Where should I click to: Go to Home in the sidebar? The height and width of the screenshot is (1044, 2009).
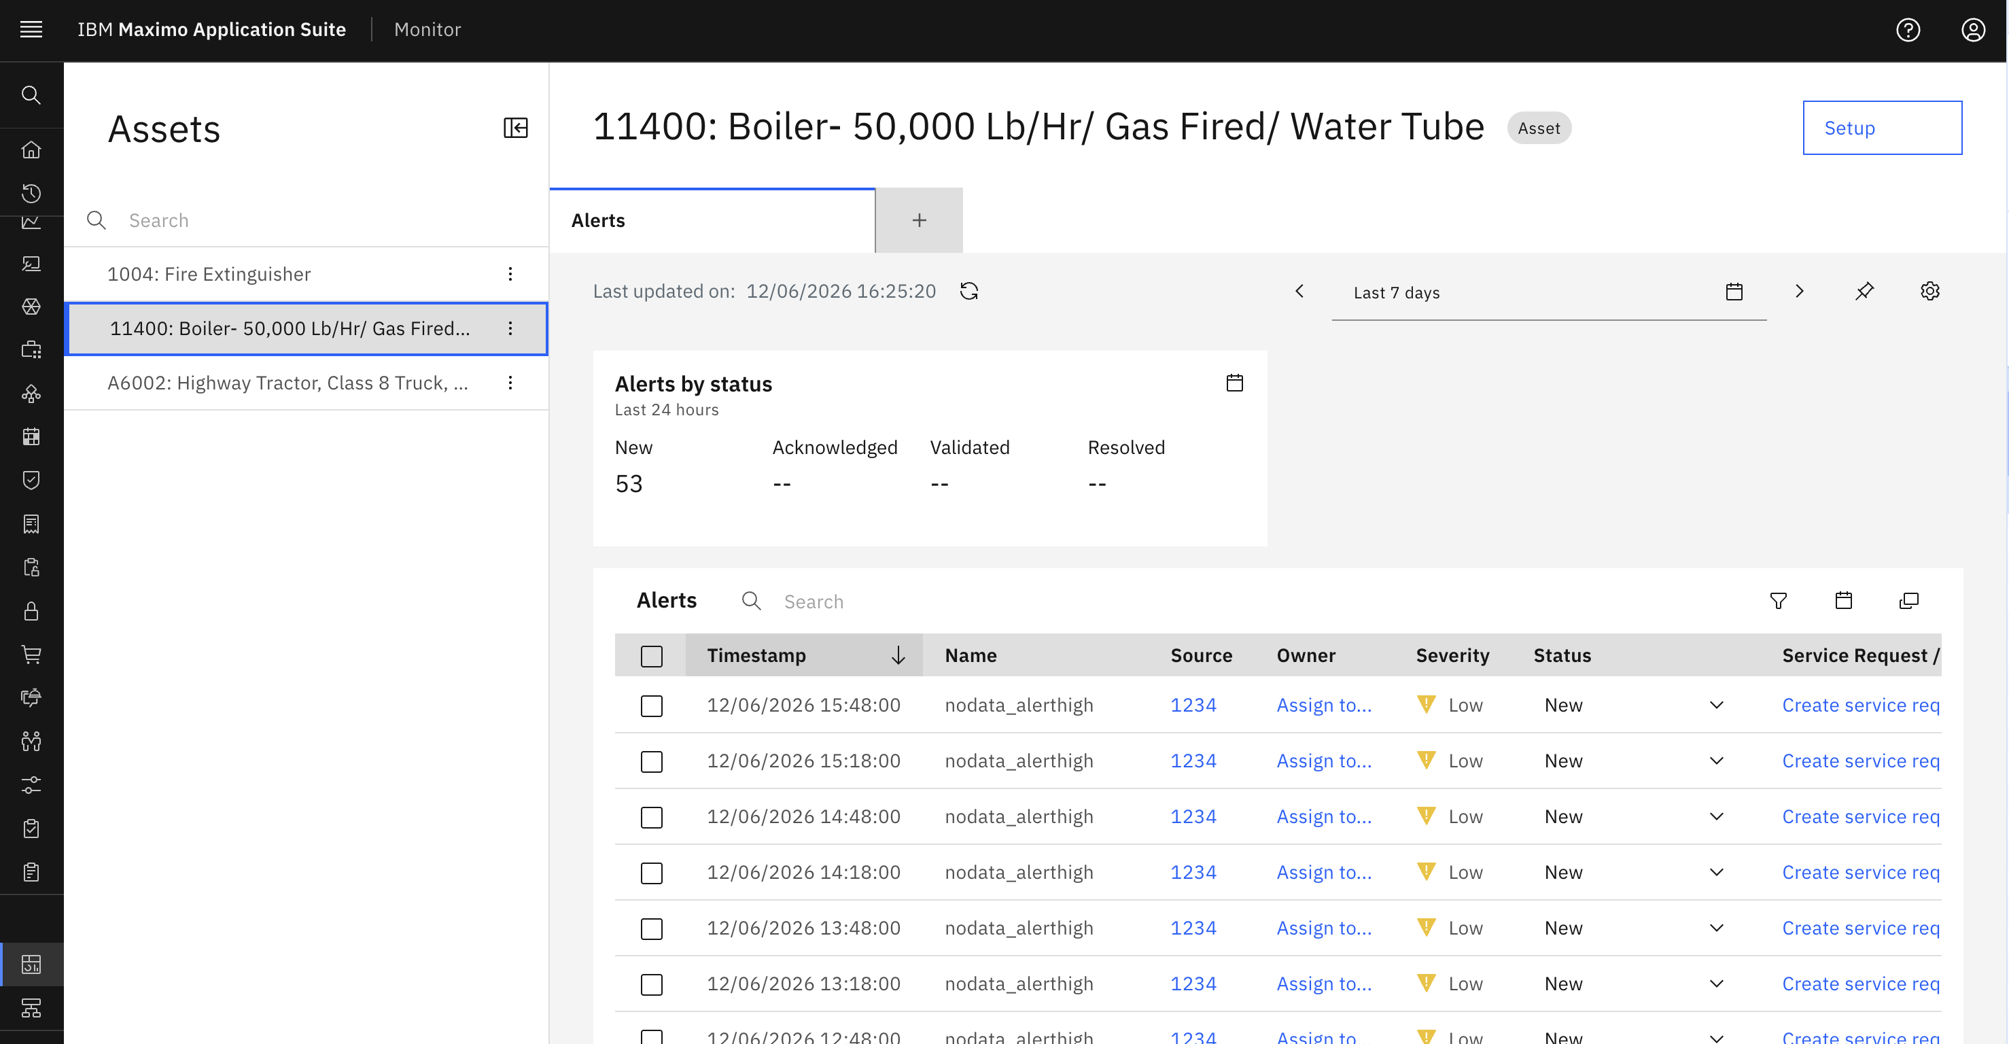(x=31, y=150)
